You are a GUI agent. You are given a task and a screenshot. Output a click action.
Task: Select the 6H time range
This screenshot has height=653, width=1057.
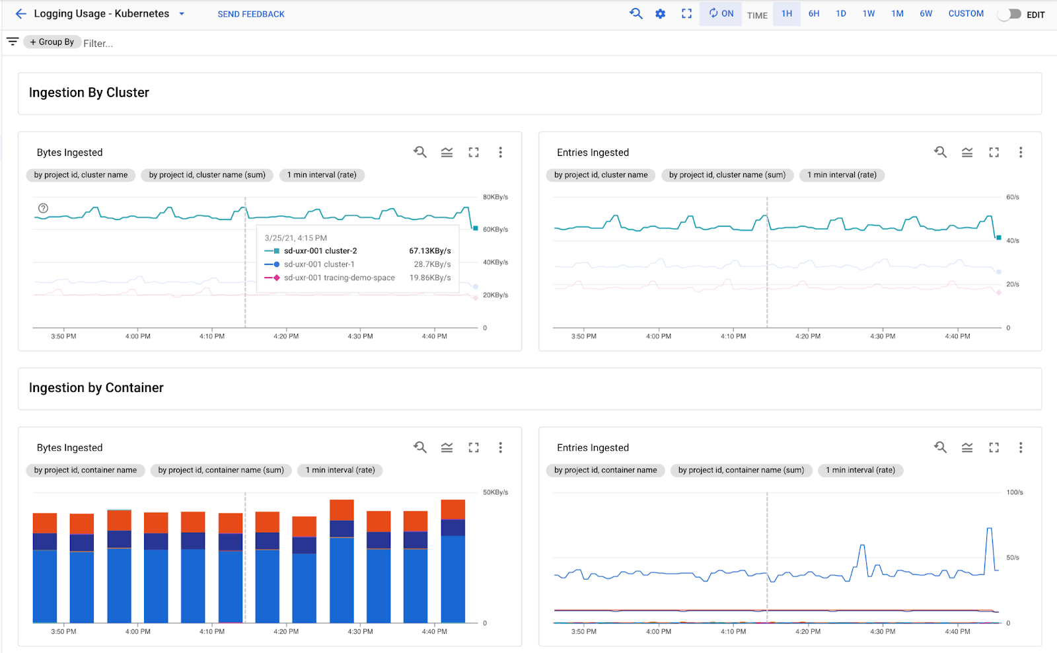[814, 13]
